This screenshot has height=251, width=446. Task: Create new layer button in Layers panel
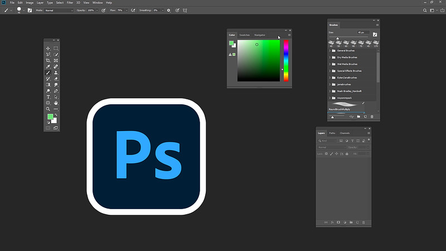357,222
